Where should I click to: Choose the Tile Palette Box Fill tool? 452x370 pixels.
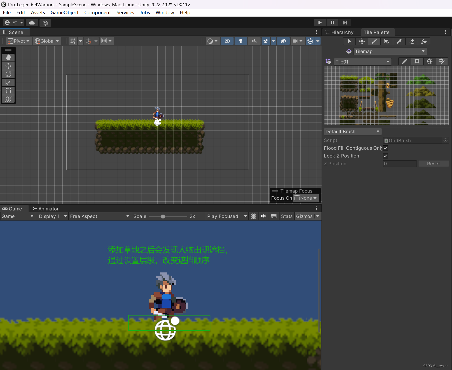point(387,41)
